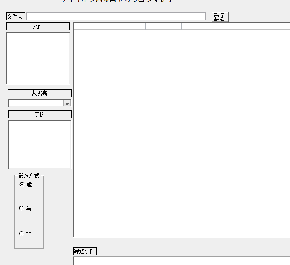The width and height of the screenshot is (290, 265).
Task: Click the 字段 header button
Action: pyautogui.click(x=40, y=114)
